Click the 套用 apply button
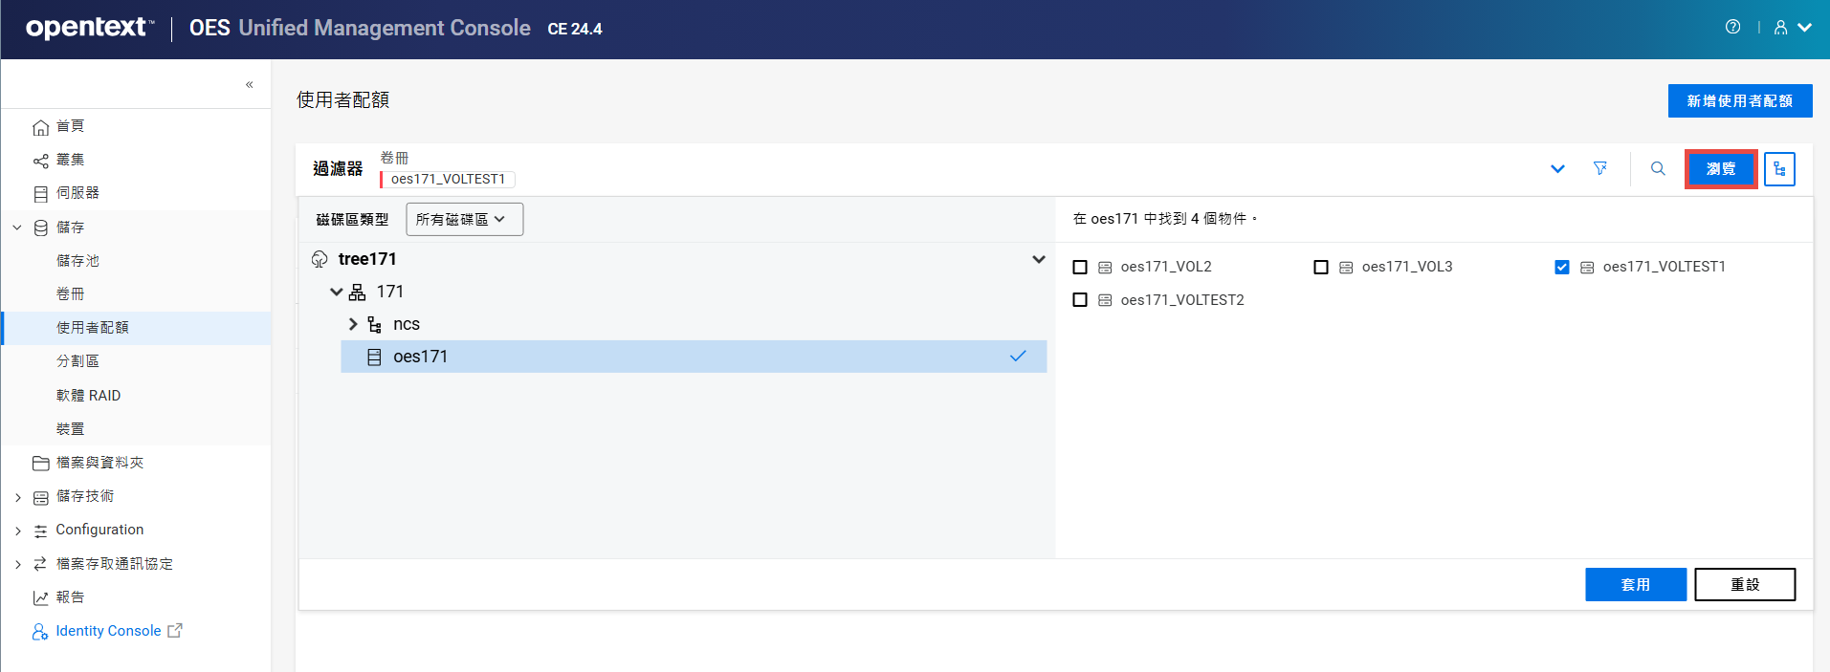Viewport: 1830px width, 672px height. pos(1635,584)
